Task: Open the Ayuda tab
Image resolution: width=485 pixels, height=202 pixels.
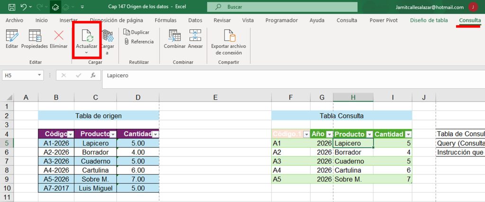Action: tap(317, 20)
